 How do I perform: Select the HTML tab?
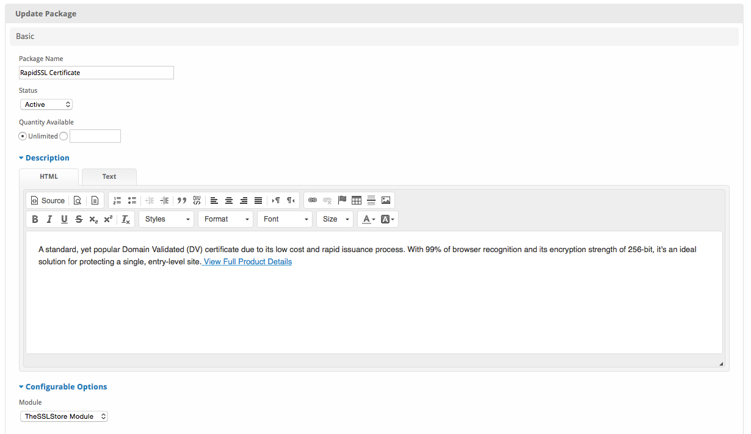tap(49, 176)
